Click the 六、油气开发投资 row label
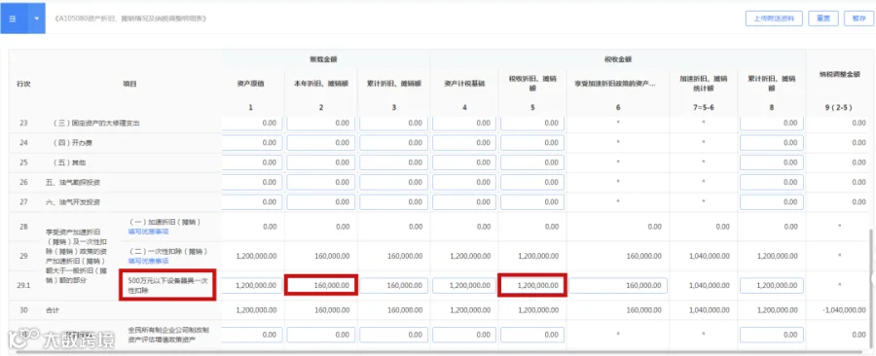876x356 pixels. 73,202
